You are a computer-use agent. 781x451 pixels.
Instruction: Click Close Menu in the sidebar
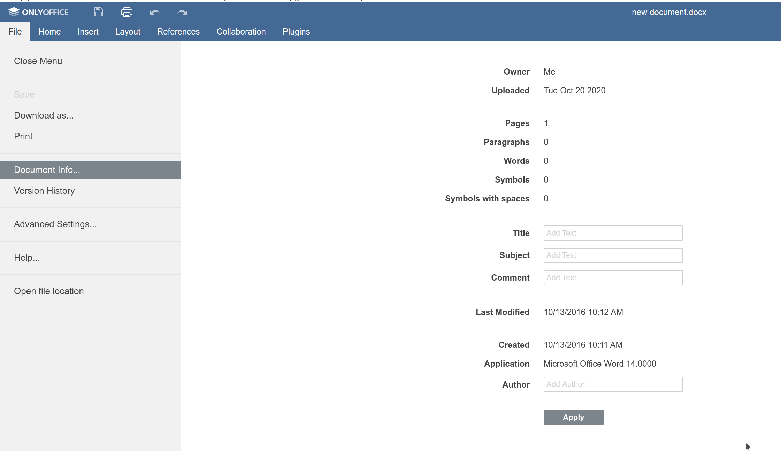coord(38,61)
